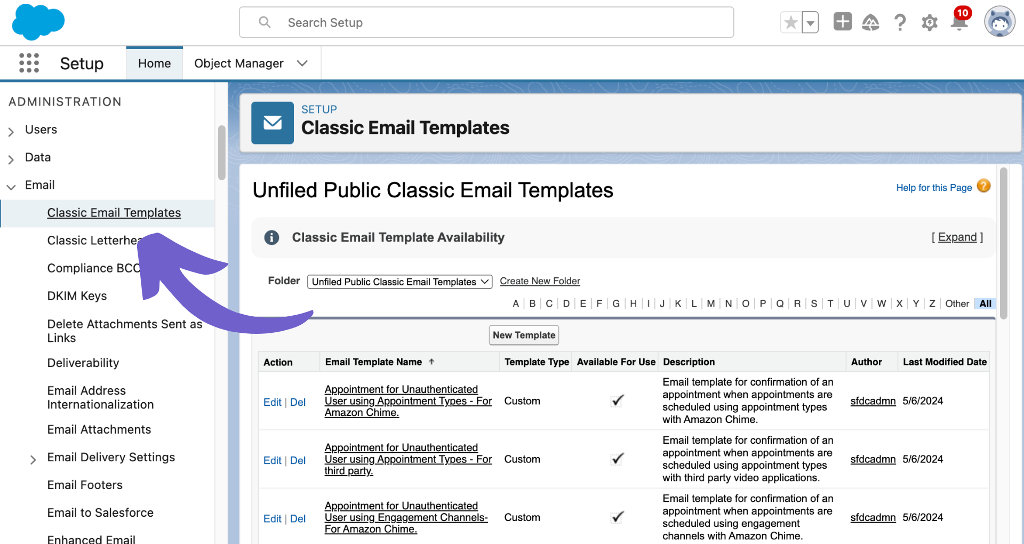Click the help question mark icon
Screen dimensions: 1024x544
[900, 22]
